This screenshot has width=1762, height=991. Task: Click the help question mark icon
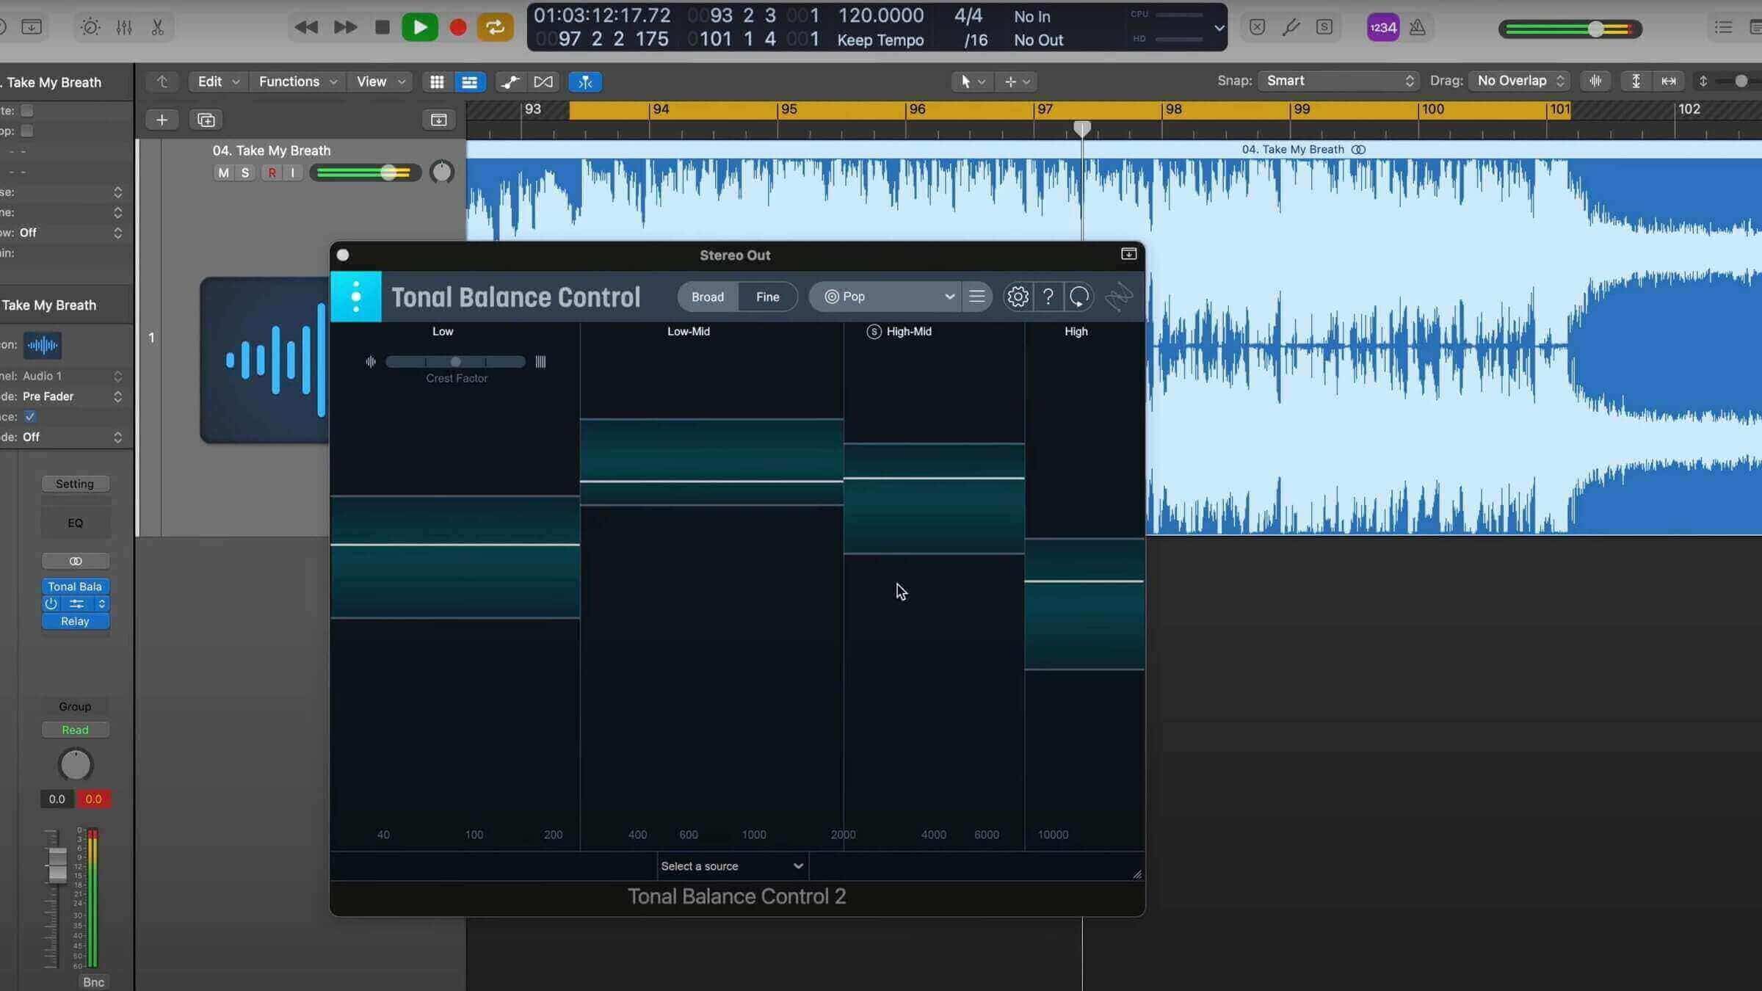pos(1048,297)
